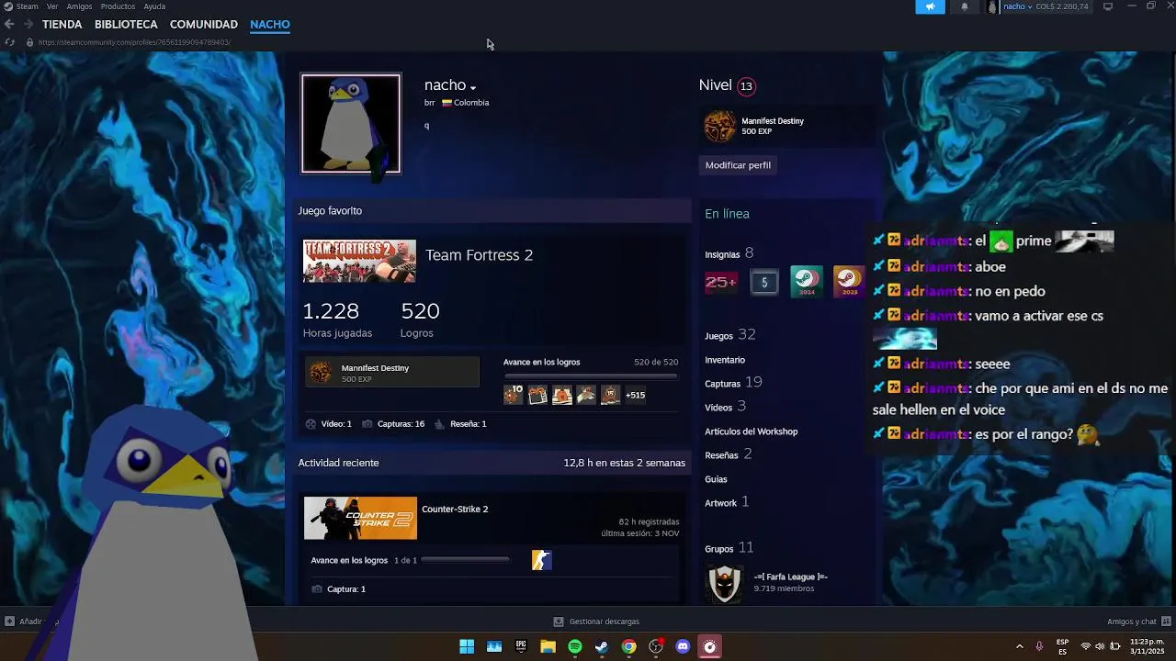The width and height of the screenshot is (1176, 661).
Task: Open Artículos del Workshop link
Action: (x=752, y=431)
